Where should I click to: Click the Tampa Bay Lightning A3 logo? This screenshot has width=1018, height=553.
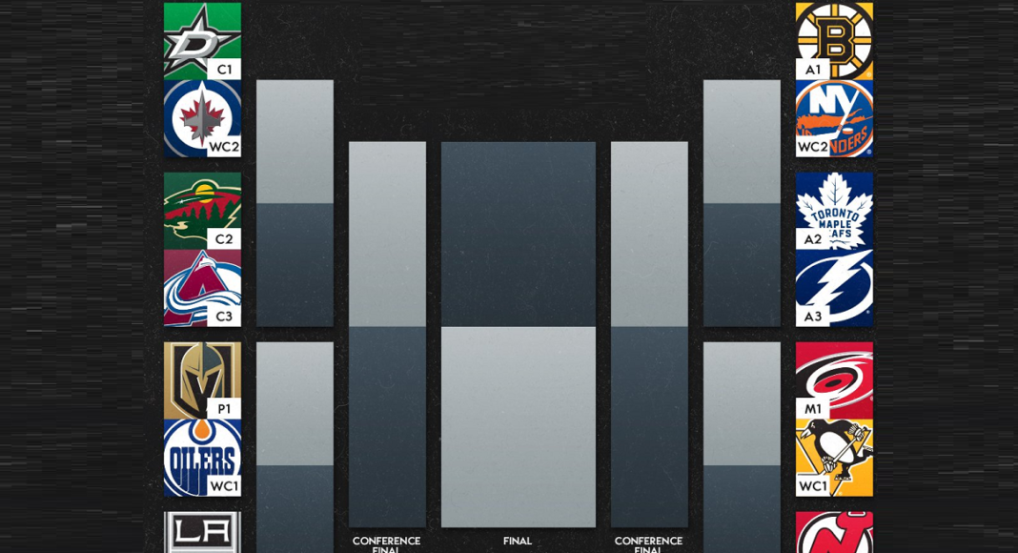(834, 288)
